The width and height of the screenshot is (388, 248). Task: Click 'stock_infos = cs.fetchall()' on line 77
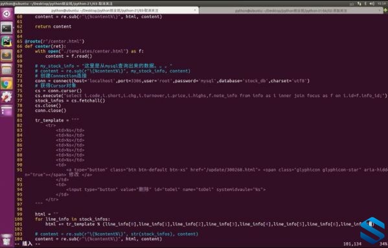70,100
